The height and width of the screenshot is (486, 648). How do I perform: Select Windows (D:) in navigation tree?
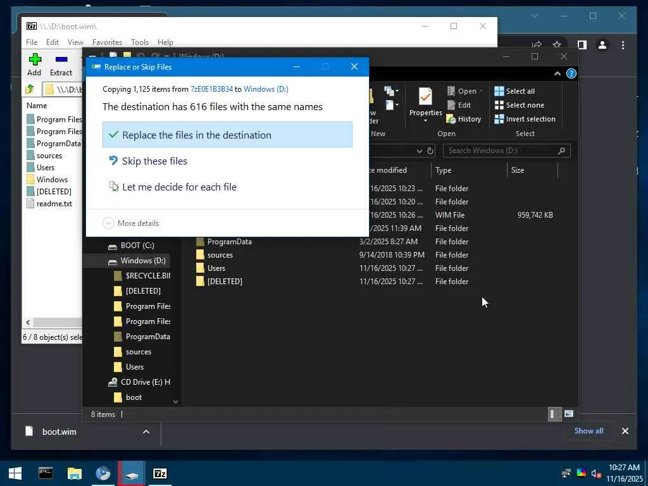[x=137, y=261]
